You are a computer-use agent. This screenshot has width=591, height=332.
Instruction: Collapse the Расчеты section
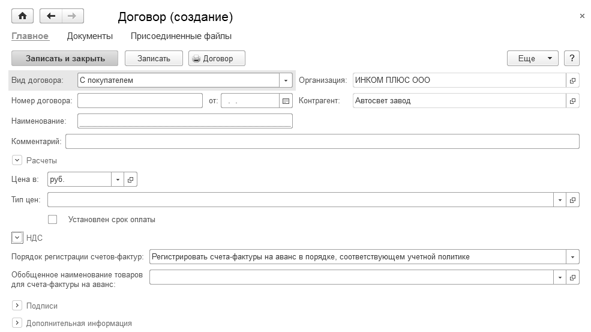17,160
